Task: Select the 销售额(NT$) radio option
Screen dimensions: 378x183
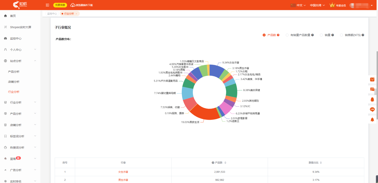Action: pyautogui.click(x=341, y=35)
